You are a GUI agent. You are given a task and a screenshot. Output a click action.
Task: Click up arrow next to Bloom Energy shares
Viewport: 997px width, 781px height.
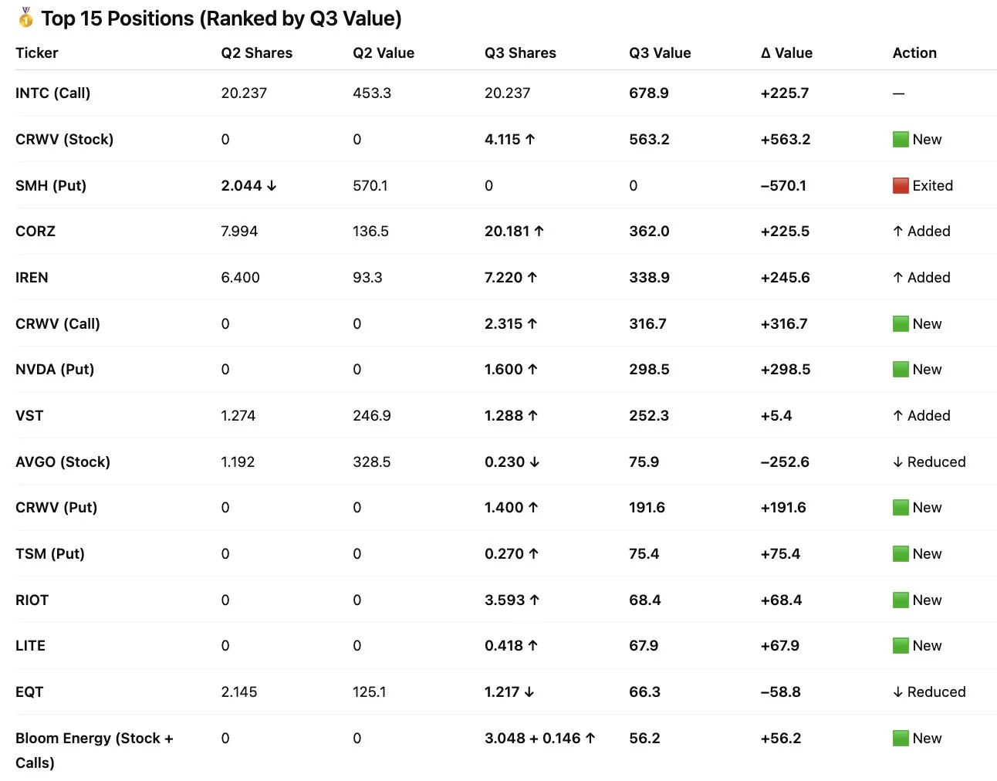click(590, 738)
